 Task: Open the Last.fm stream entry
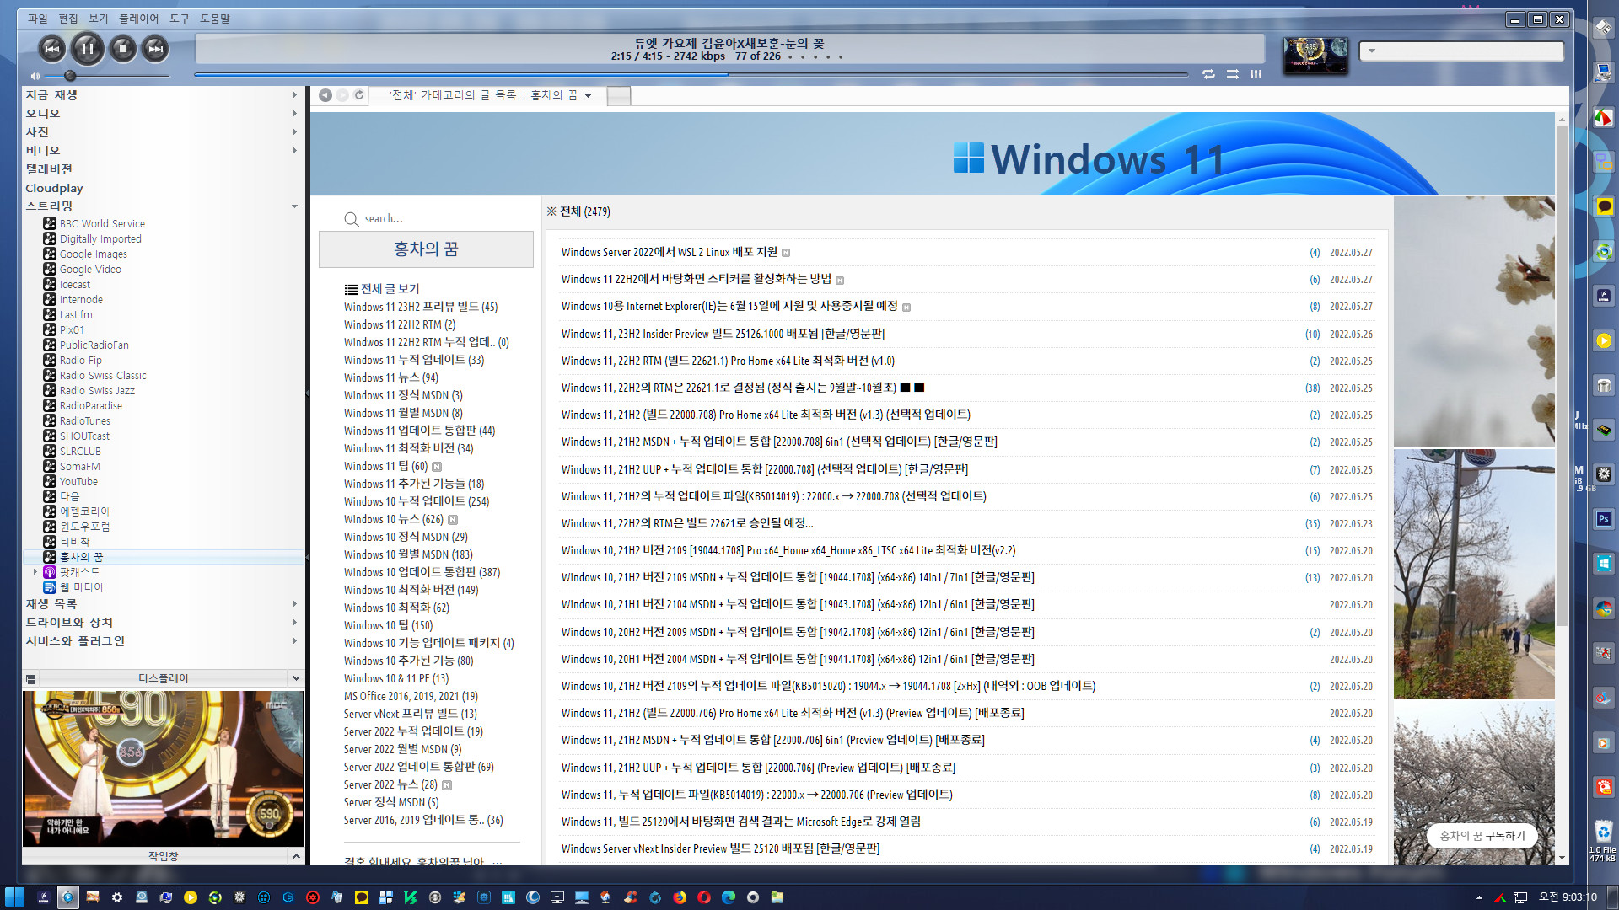tap(76, 315)
